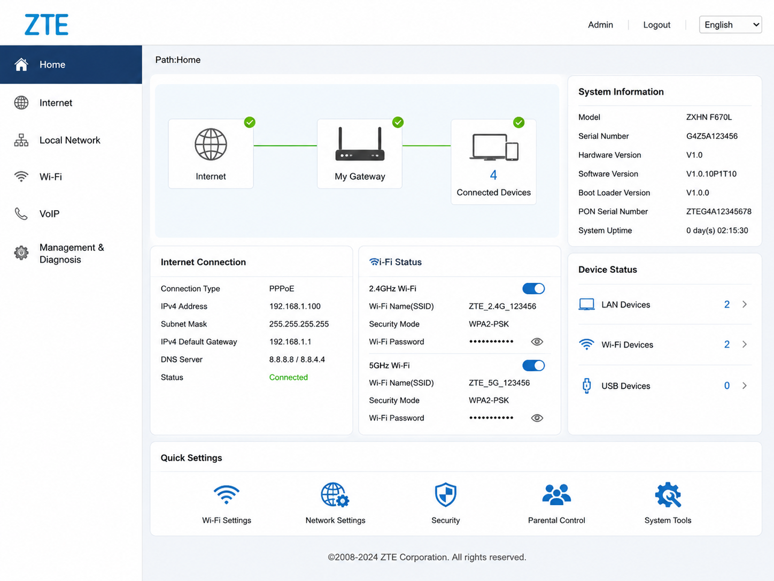Click the subnet mask 255.255.255.255
The image size is (774, 581).
coord(299,324)
